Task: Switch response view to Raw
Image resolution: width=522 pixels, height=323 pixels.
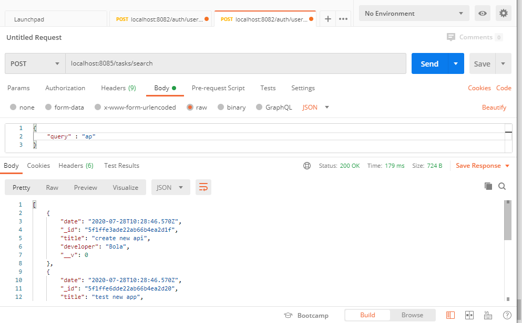Action: click(52, 188)
